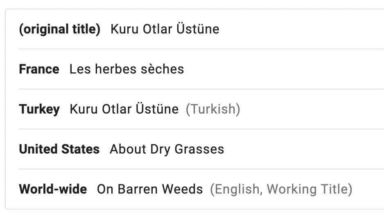
Task: Click the "(English, Working Title)" note
Action: [x=281, y=189]
